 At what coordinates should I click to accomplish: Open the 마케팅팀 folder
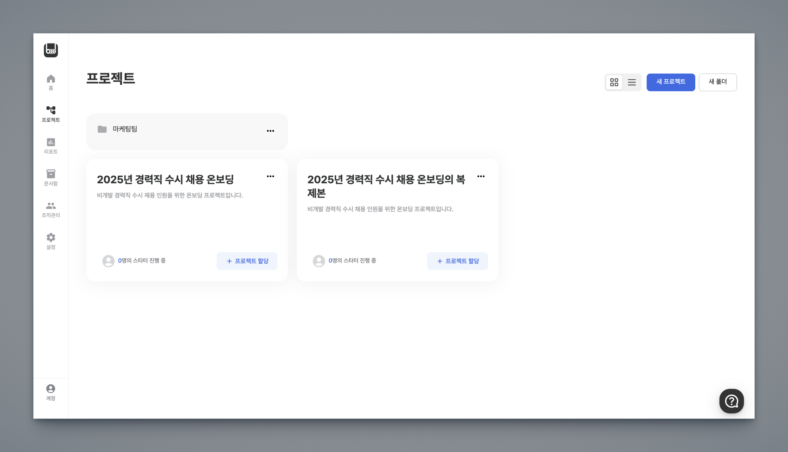click(125, 129)
